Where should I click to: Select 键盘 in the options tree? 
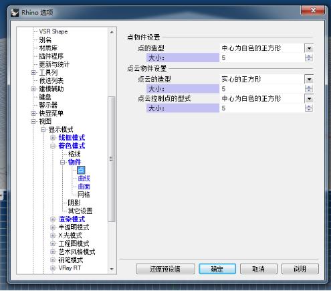pyautogui.click(x=45, y=97)
